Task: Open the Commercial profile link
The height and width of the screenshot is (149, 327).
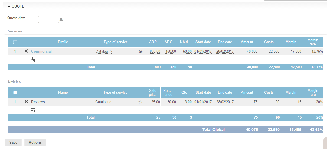Action: [41, 51]
